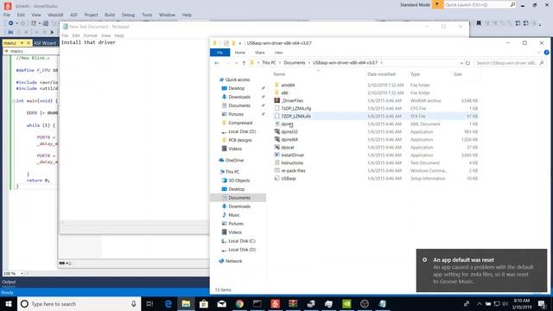This screenshot has height=311, width=553.
Task: Open recent locations dropdown arrow
Action: tap(236, 63)
